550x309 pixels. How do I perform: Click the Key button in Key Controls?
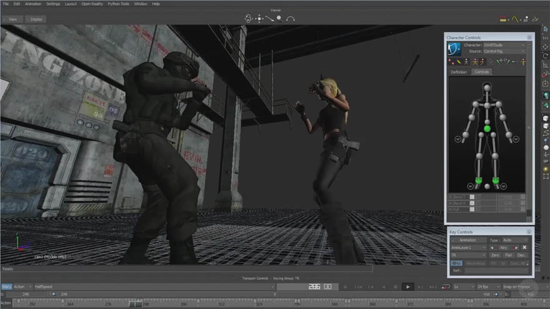[504, 248]
